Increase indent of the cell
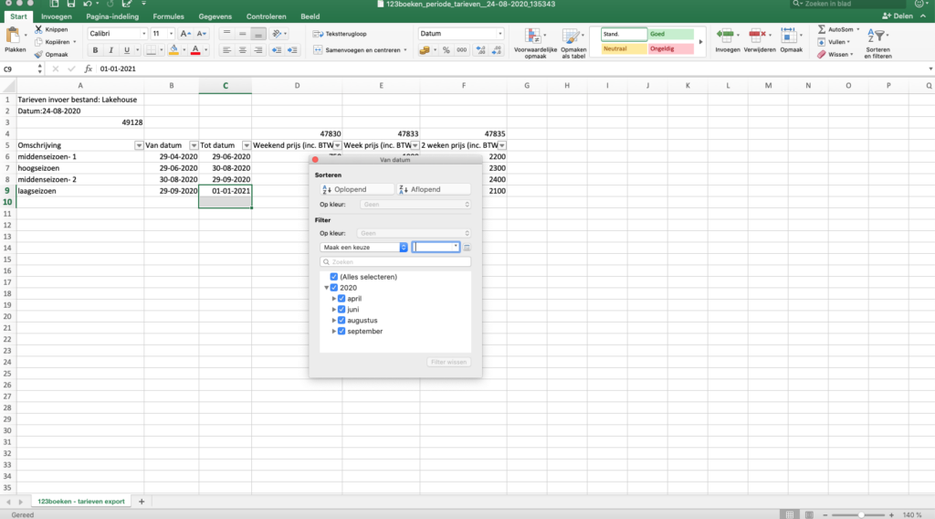This screenshot has height=519, width=935. pyautogui.click(x=292, y=50)
